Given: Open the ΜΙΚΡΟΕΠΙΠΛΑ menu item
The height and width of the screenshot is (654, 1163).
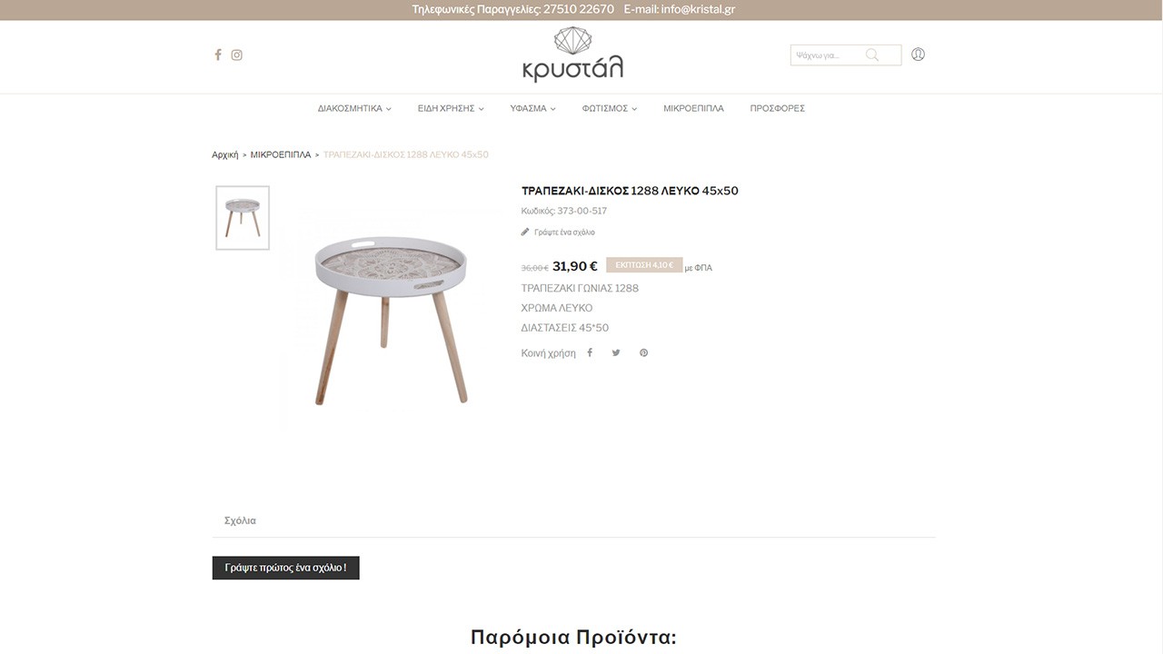Looking at the screenshot, I should pyautogui.click(x=693, y=108).
